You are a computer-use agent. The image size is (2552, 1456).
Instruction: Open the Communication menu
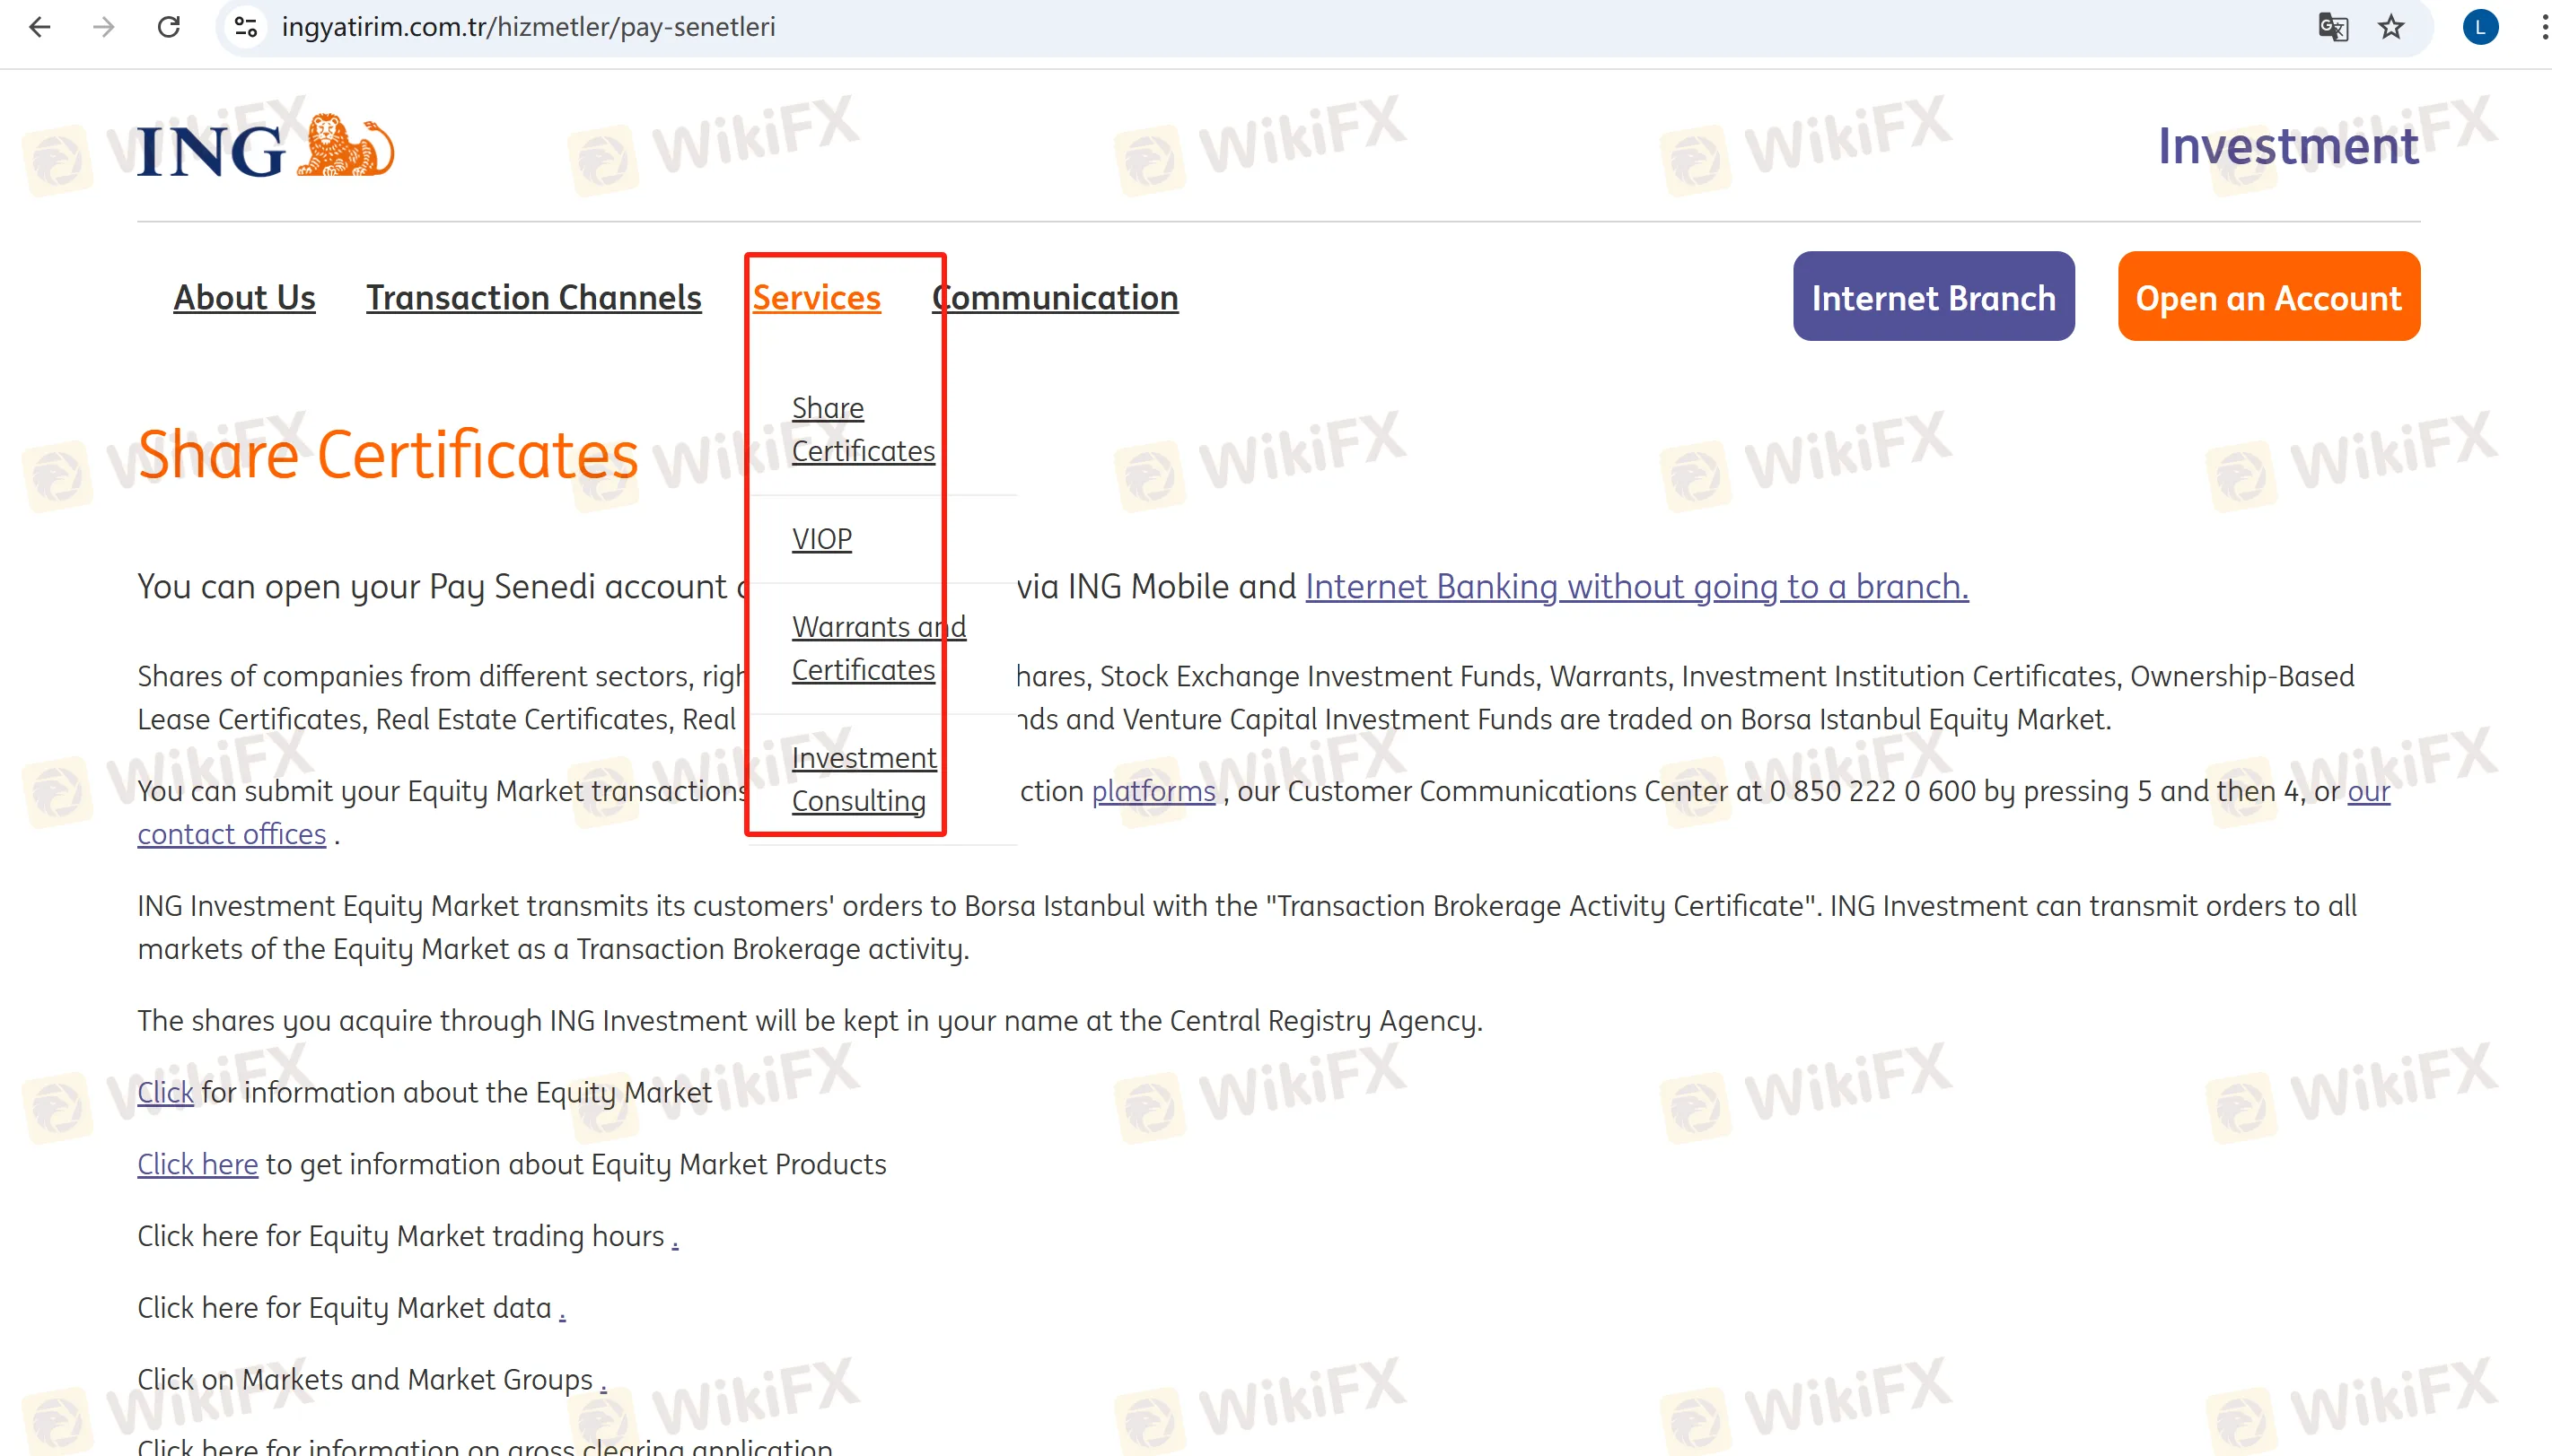(1055, 297)
